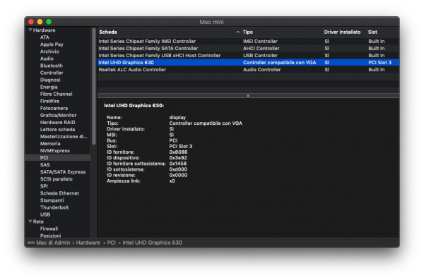This screenshot has height=280, width=424.
Task: Click the Mac di Admin breadcrumb
Action: click(53, 243)
